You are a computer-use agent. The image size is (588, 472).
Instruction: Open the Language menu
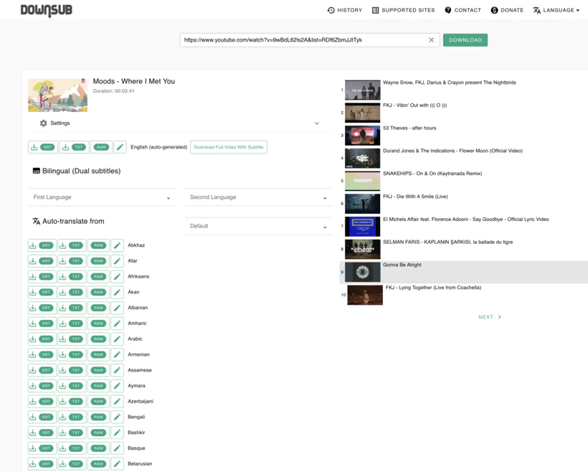[x=556, y=10]
